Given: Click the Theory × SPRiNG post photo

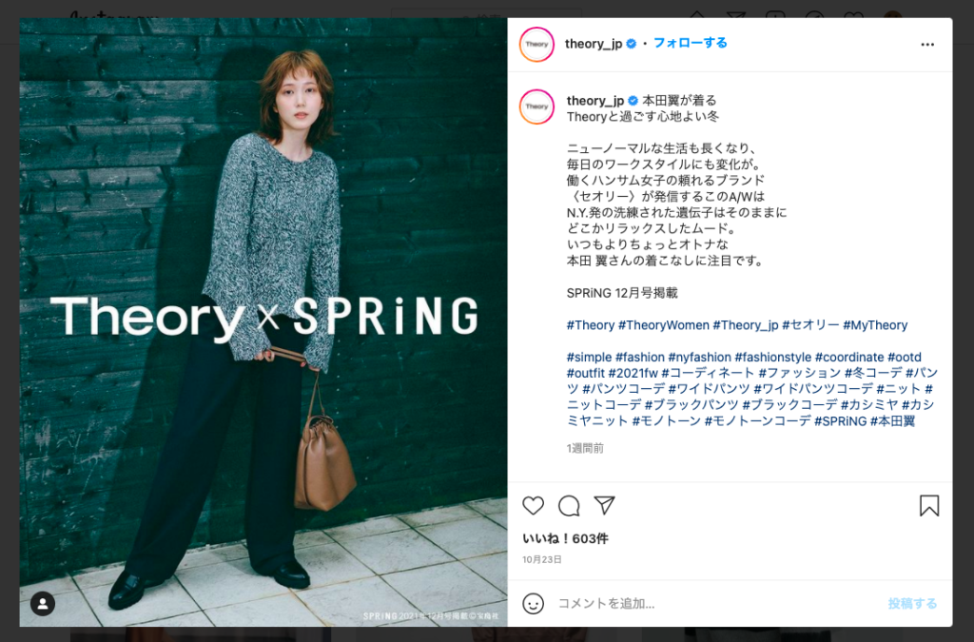Looking at the screenshot, I should [x=263, y=322].
